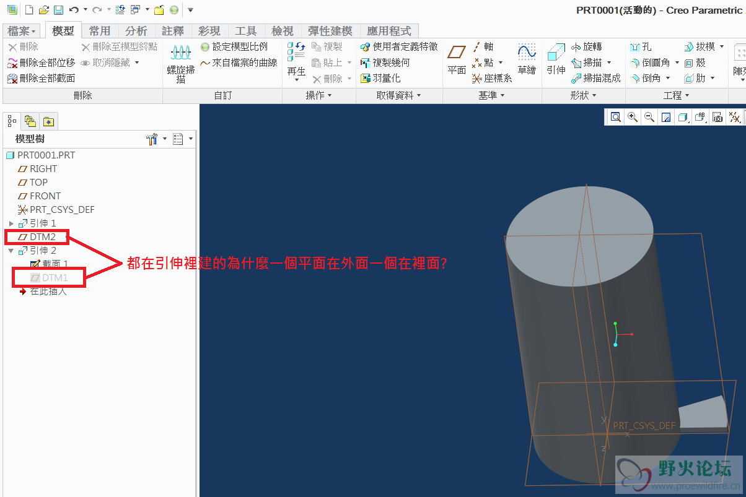Select the 在此插入 insert marker

click(42, 292)
